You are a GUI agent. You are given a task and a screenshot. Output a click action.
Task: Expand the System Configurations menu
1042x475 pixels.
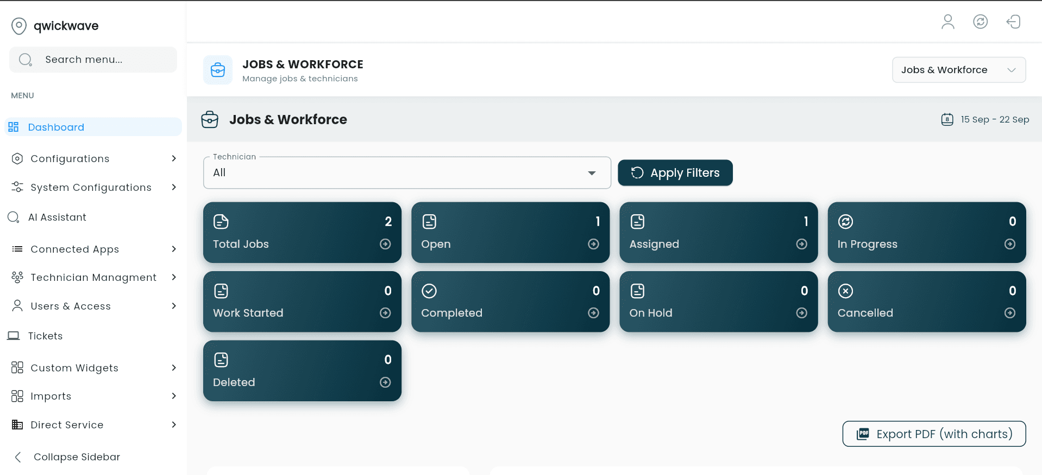[x=93, y=187]
